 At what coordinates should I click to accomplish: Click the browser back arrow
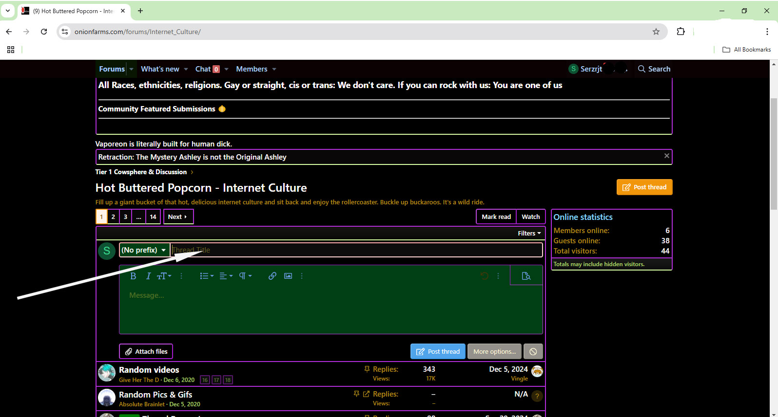9,32
